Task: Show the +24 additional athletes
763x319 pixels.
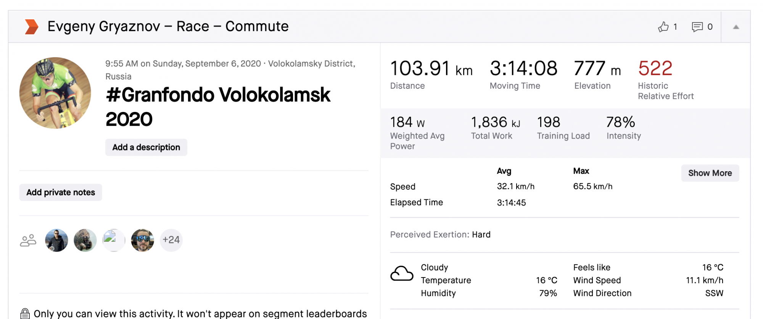Action: (x=171, y=240)
